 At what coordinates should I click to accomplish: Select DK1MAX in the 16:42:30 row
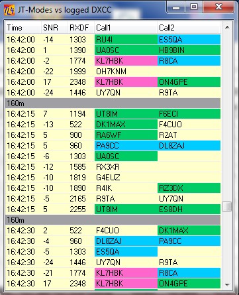click(x=189, y=231)
